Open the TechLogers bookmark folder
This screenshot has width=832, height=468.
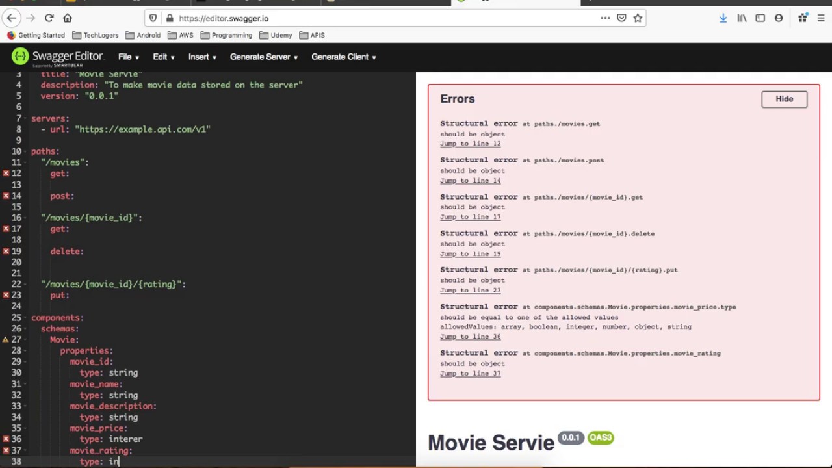click(96, 35)
